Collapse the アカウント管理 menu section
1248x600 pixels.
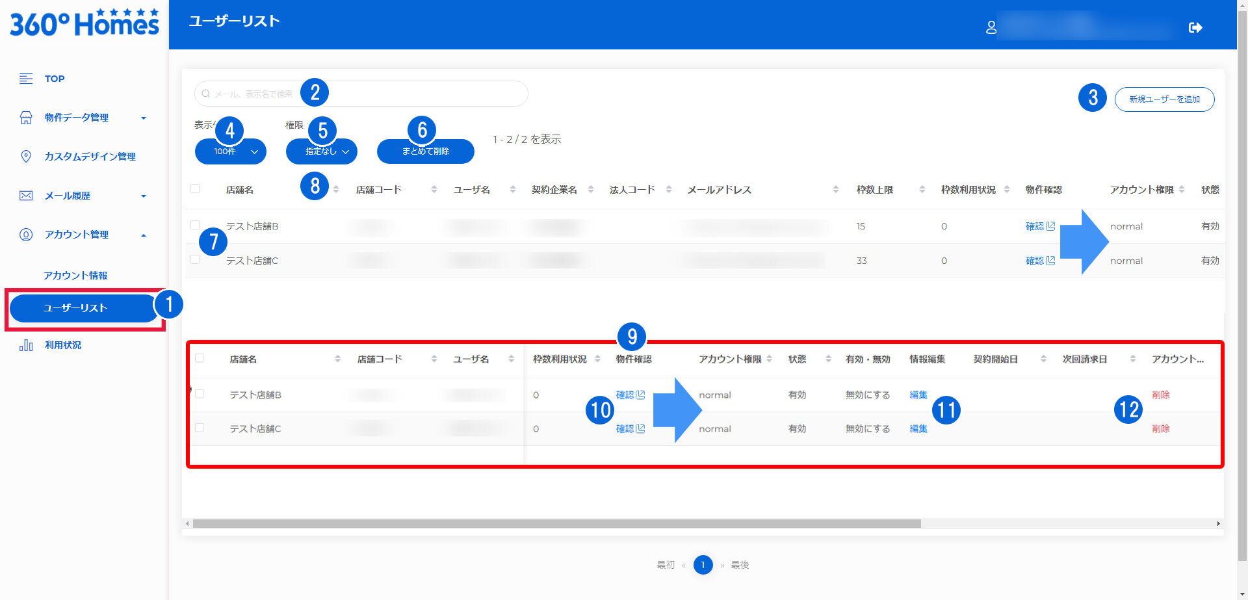(144, 235)
